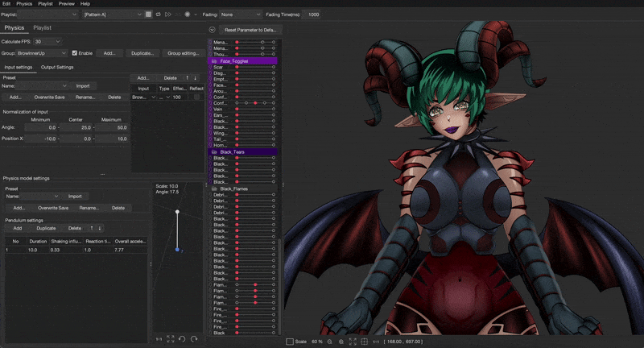
Task: Click the Scar parameter slider
Action: 255,67
